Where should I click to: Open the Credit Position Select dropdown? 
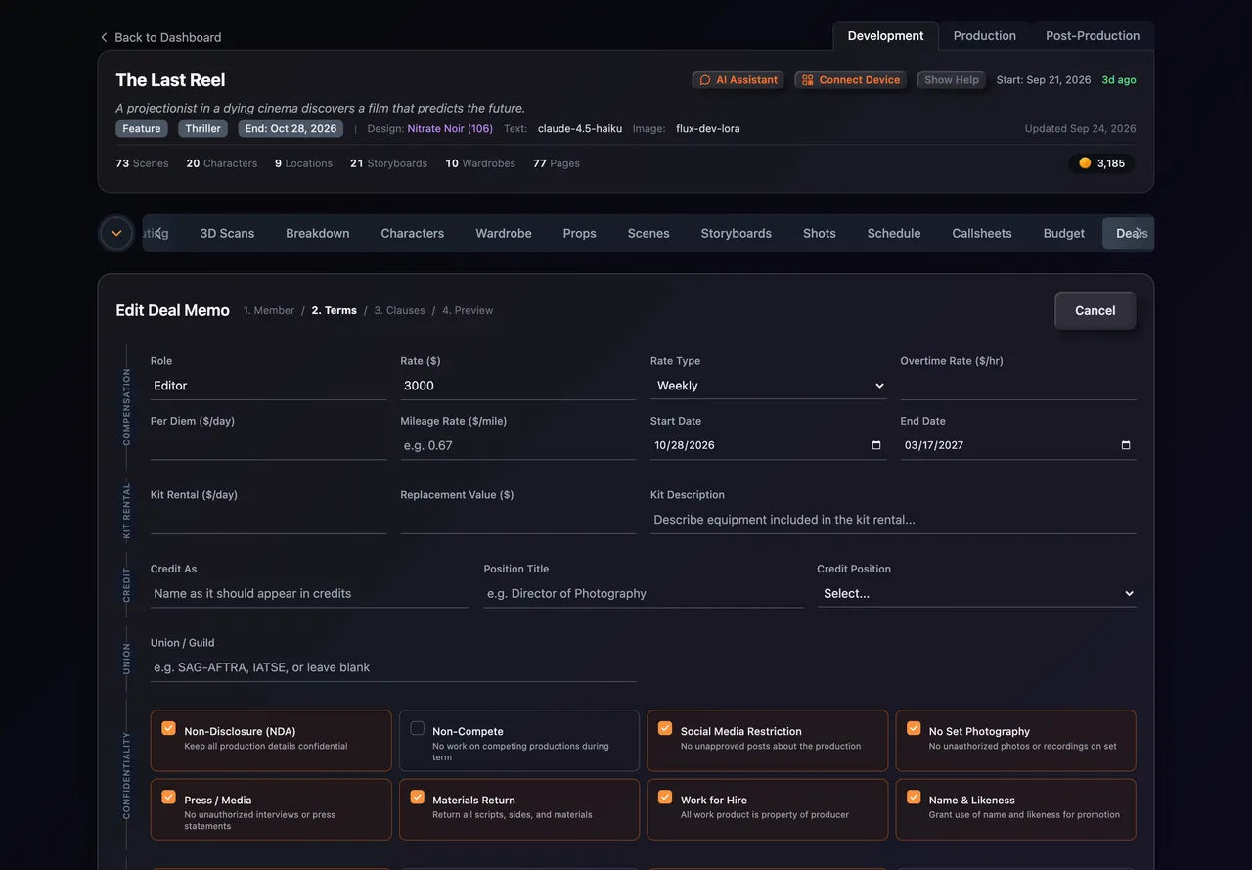[976, 593]
